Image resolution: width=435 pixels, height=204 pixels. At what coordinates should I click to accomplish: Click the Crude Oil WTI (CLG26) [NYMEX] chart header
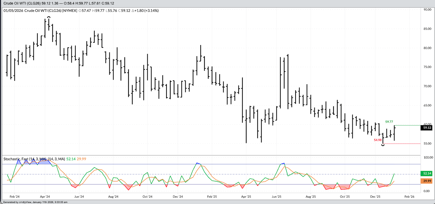[x=40, y=11]
